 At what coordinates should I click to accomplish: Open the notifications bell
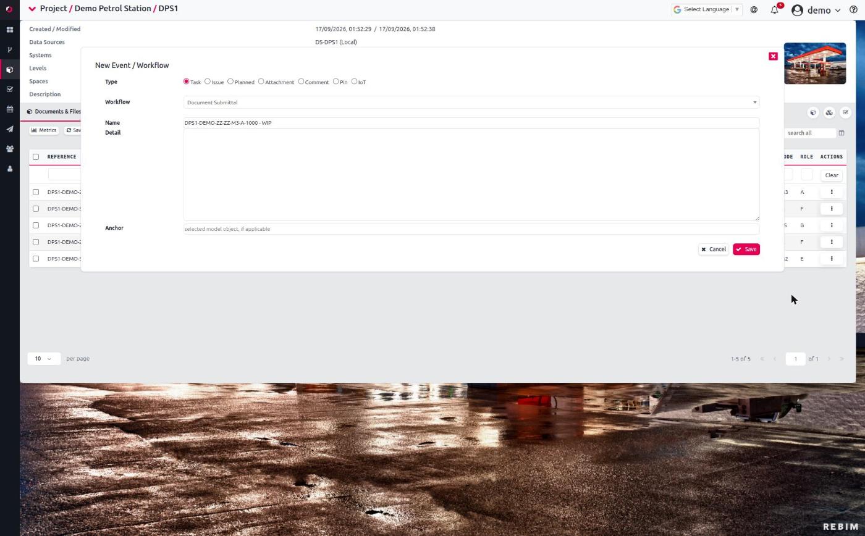775,10
